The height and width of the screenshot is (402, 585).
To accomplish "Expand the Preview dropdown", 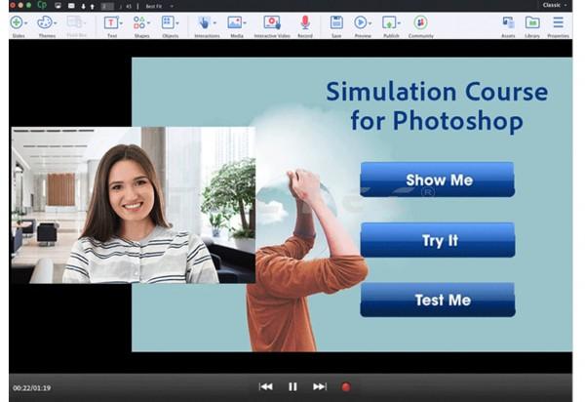I will [x=370, y=22].
